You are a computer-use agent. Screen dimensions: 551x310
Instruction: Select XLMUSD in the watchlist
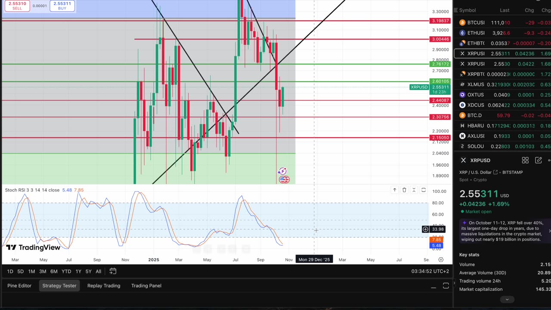click(502, 84)
